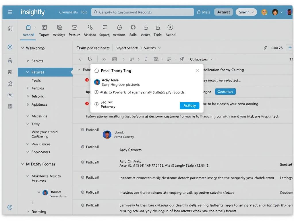Expand the Apiotaccs tree item

click(28, 104)
